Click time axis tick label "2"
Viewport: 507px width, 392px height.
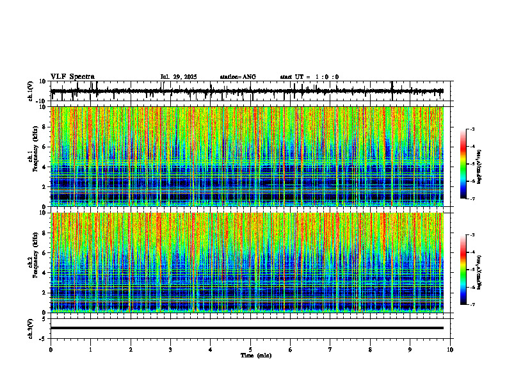(x=131, y=350)
